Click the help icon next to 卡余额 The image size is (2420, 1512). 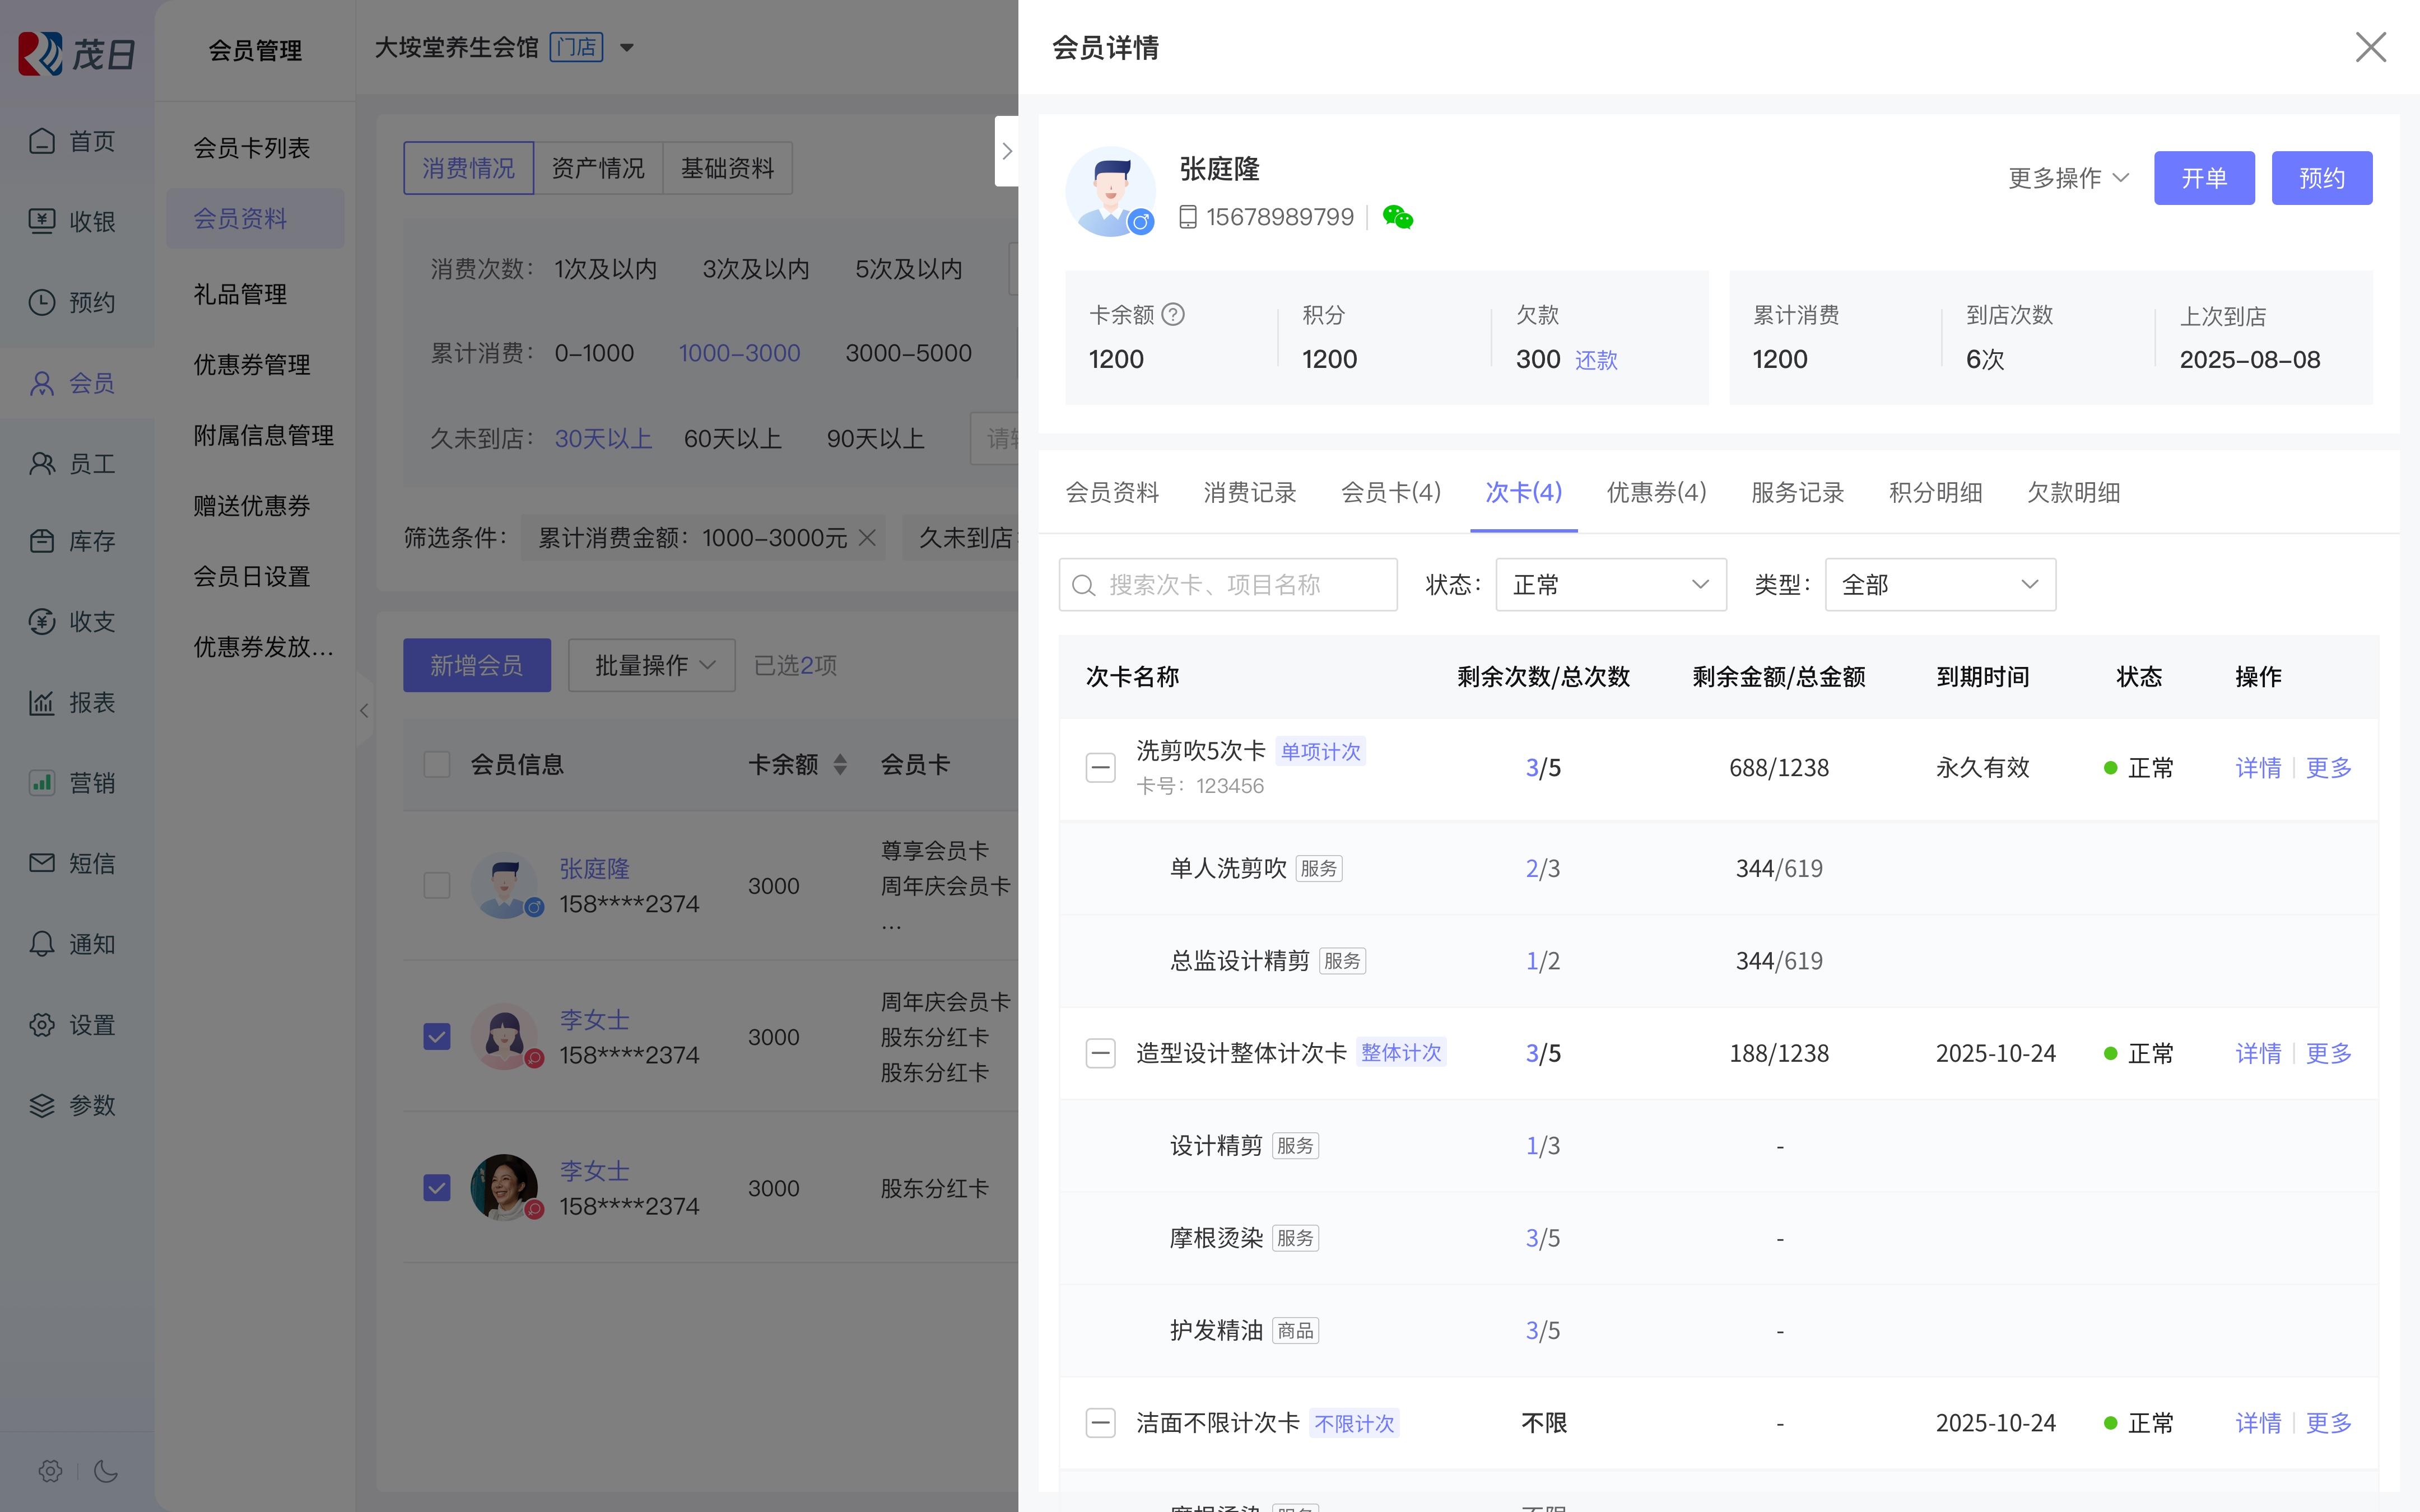[1174, 315]
